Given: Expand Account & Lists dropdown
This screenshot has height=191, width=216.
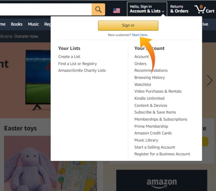Looking at the screenshot, I should (147, 9).
